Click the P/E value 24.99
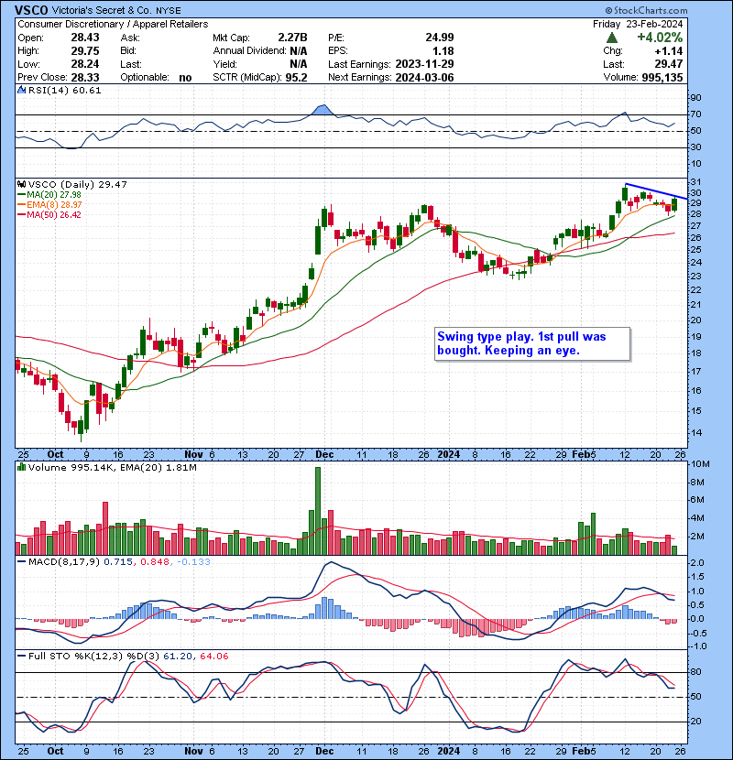The width and height of the screenshot is (733, 760). coord(440,38)
